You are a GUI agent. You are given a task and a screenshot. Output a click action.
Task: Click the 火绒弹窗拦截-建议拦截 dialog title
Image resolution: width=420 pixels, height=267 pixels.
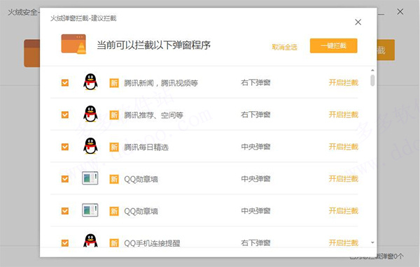point(83,18)
